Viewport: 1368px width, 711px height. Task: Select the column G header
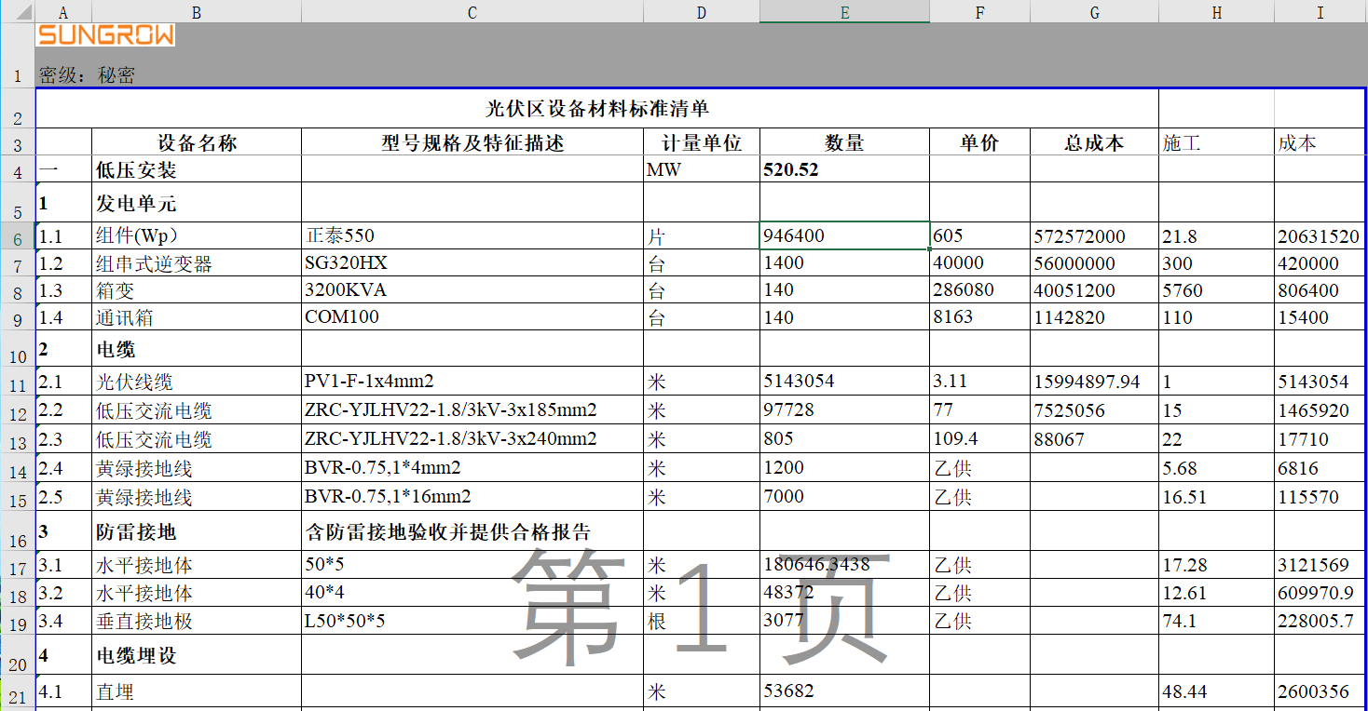[x=1094, y=12]
